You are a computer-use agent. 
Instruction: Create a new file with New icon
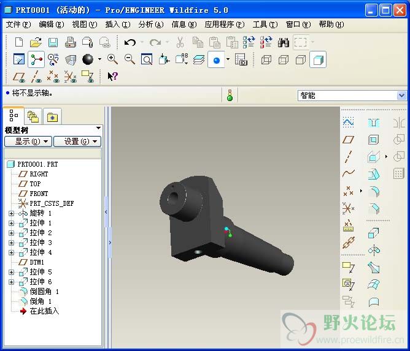coord(19,42)
